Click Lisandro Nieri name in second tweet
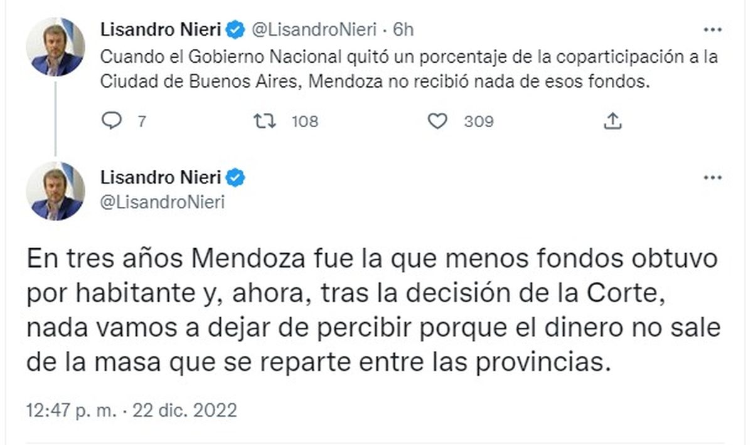Viewport: 753px width, 445px height. pyautogui.click(x=161, y=179)
